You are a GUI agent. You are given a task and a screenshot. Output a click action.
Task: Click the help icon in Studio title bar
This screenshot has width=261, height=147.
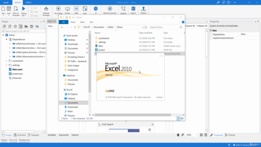[x=228, y=2]
